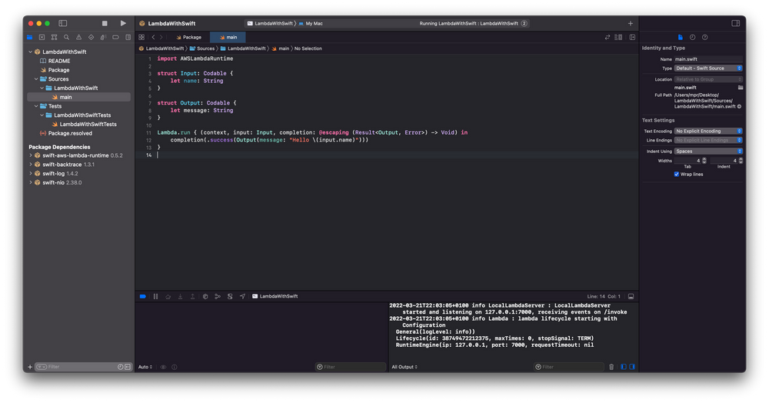Open the Source Control navigator icon

42,37
